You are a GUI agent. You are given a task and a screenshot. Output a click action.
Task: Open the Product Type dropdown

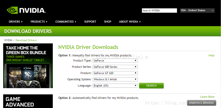(x=115, y=61)
